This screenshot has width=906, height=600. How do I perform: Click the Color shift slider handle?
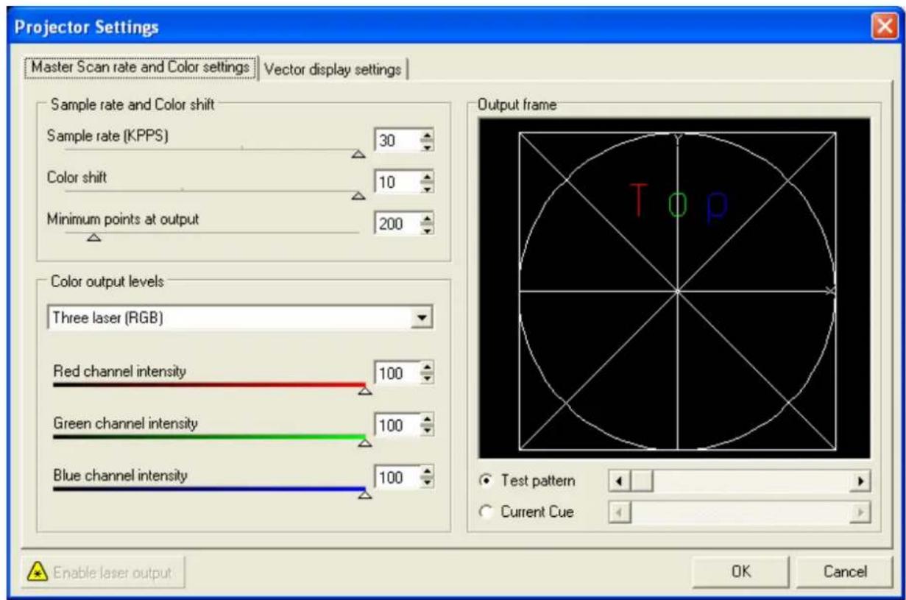point(358,195)
